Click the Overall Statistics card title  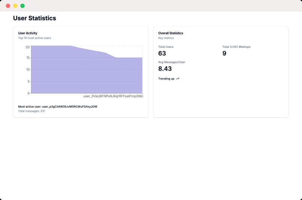point(170,33)
